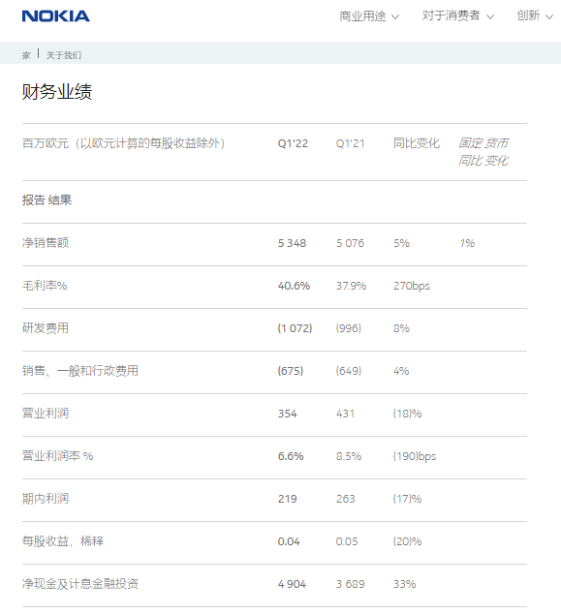Click the 固定货币同比变化 column header
The image size is (561, 615).
coord(483,152)
